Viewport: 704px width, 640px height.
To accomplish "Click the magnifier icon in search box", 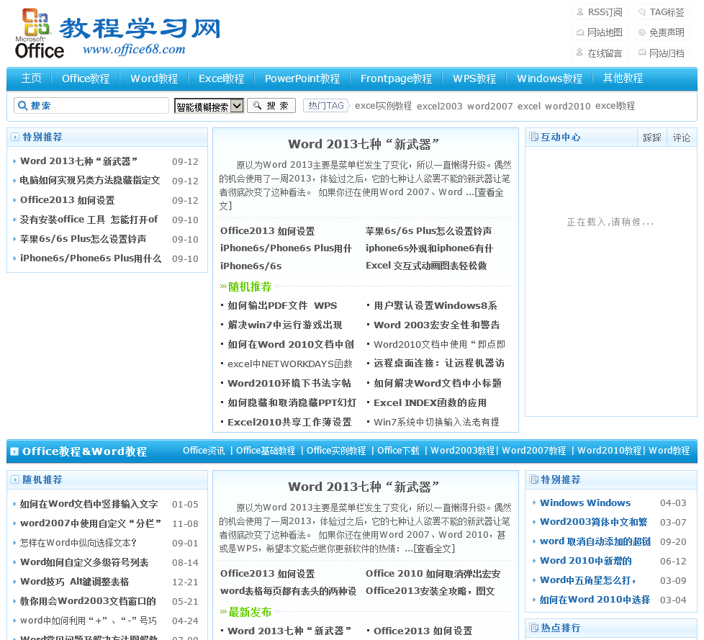I will [x=22, y=106].
